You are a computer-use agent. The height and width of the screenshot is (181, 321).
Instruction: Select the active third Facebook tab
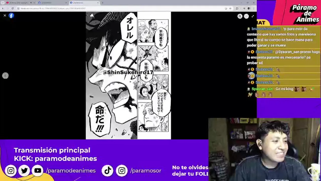coord(84,3)
